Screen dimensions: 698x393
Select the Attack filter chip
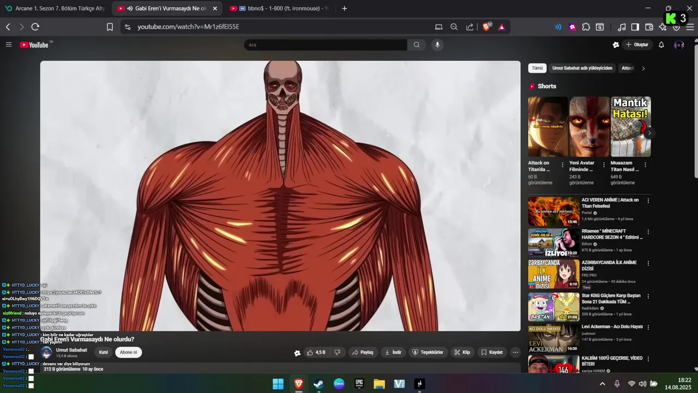click(628, 68)
